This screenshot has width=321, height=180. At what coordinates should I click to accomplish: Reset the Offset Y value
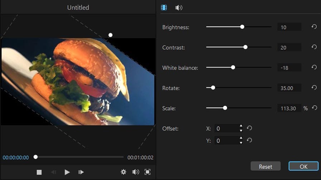click(249, 140)
